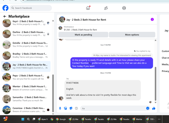
Task: Send a thumbs-up like
Action: pos(154,108)
